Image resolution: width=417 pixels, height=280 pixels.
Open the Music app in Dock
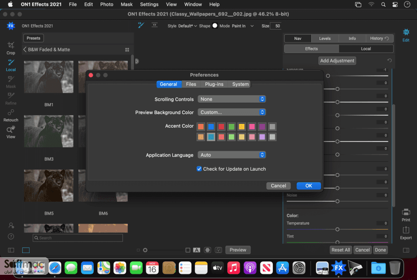pos(233,268)
